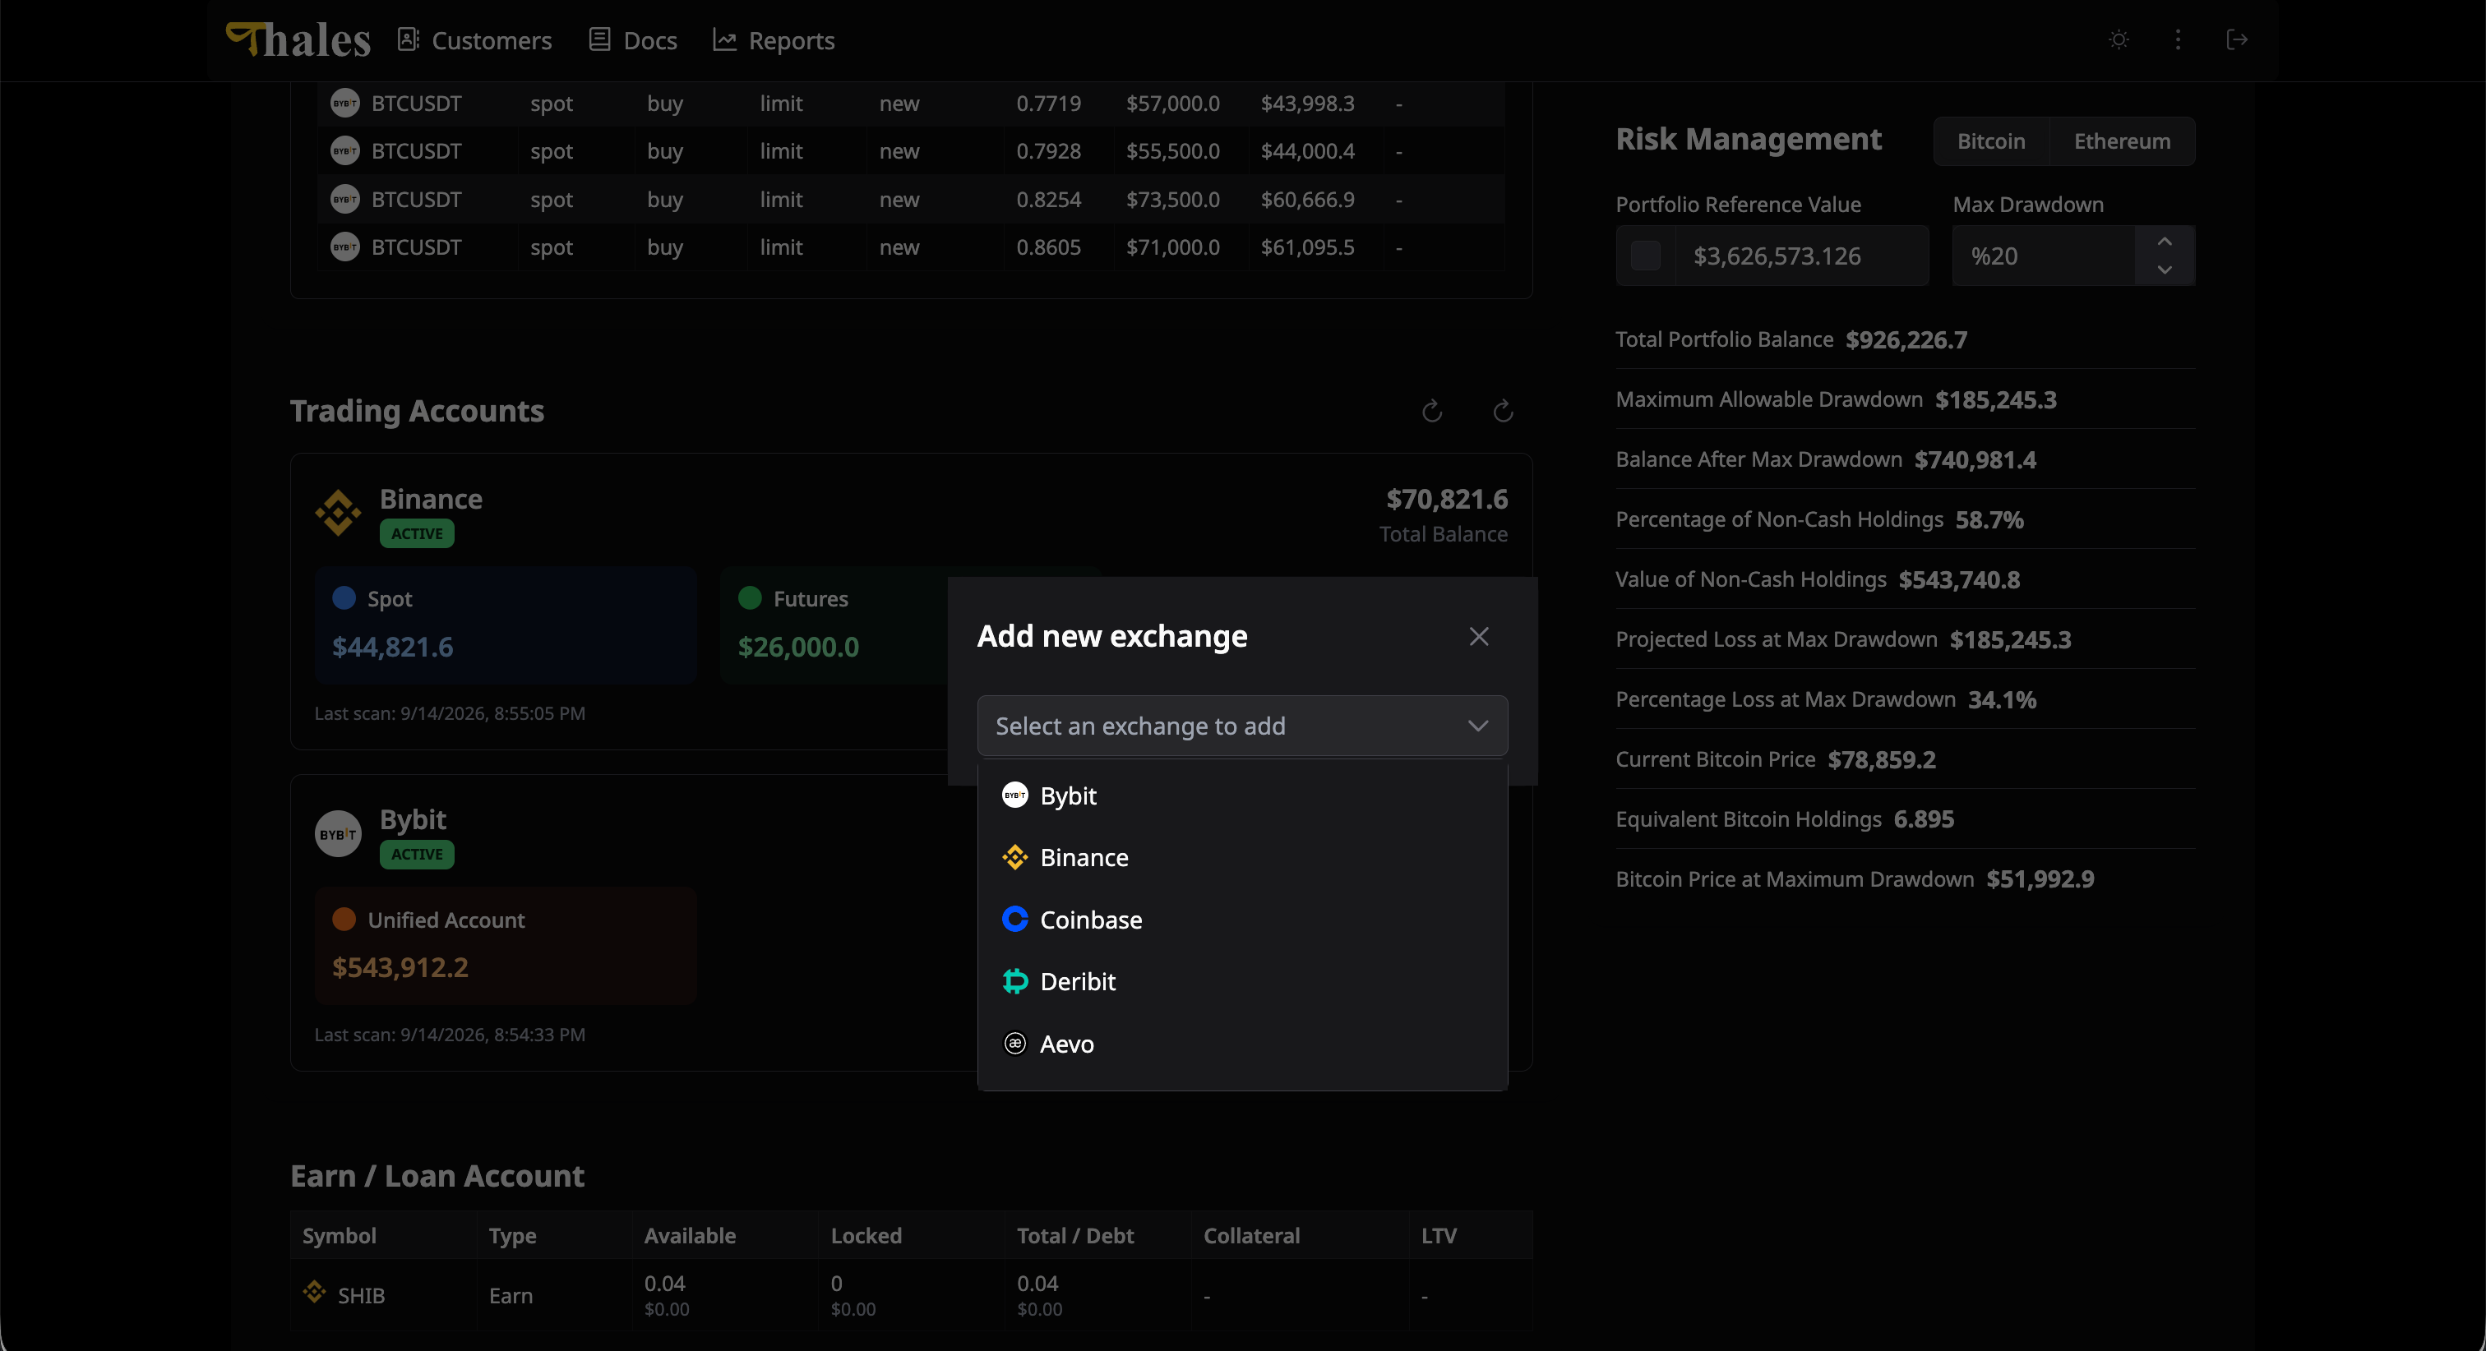Click the Portfolio Reference Value input

[x=1801, y=256]
